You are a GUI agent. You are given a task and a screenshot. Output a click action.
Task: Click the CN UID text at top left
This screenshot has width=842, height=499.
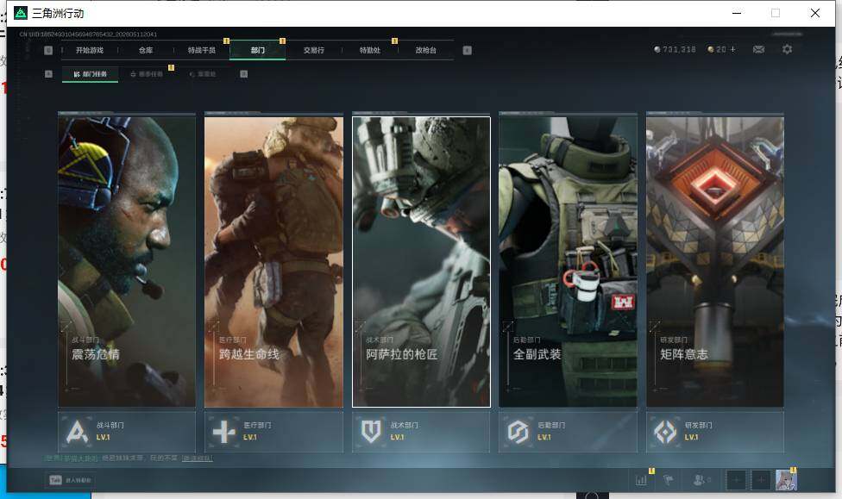tap(88, 34)
